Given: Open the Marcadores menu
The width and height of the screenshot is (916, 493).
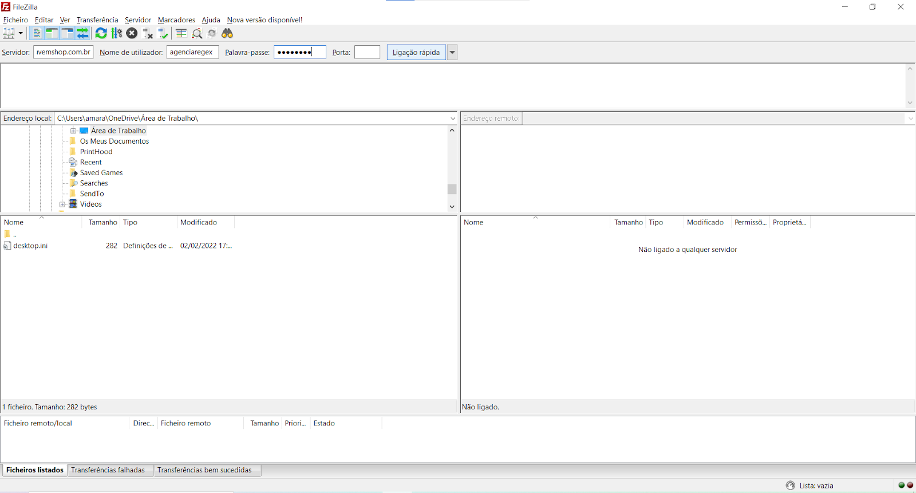Looking at the screenshot, I should click(x=176, y=20).
